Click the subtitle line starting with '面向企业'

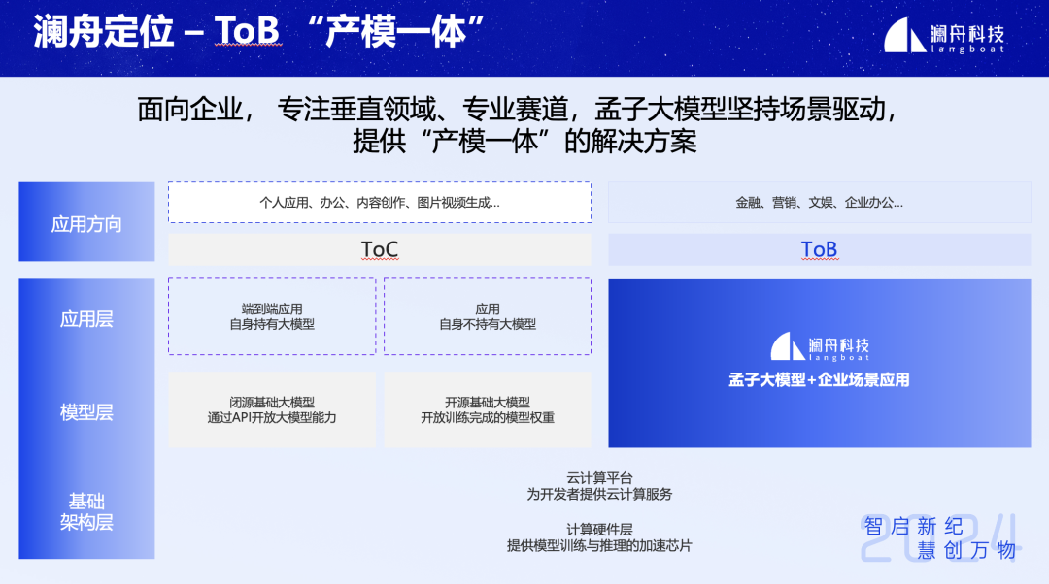click(518, 109)
